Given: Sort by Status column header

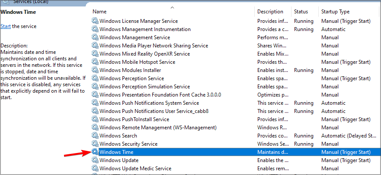Looking at the screenshot, I should coord(301,12).
